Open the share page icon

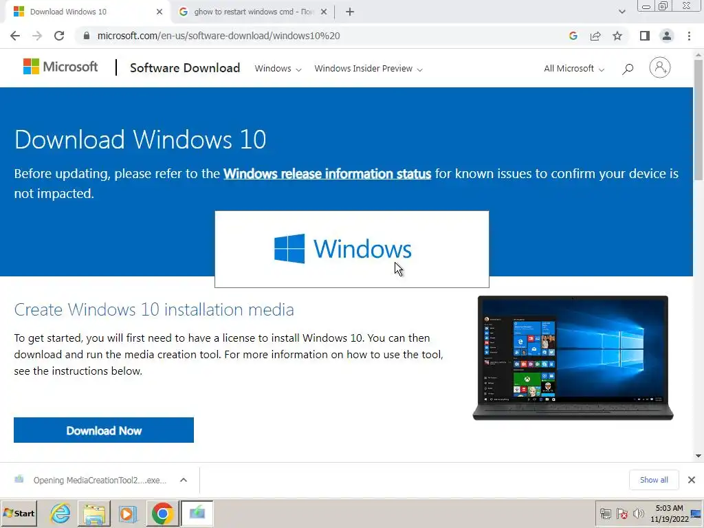pyautogui.click(x=595, y=36)
